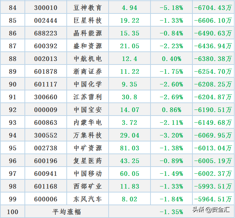Click net flow -6606.10万

213,21
